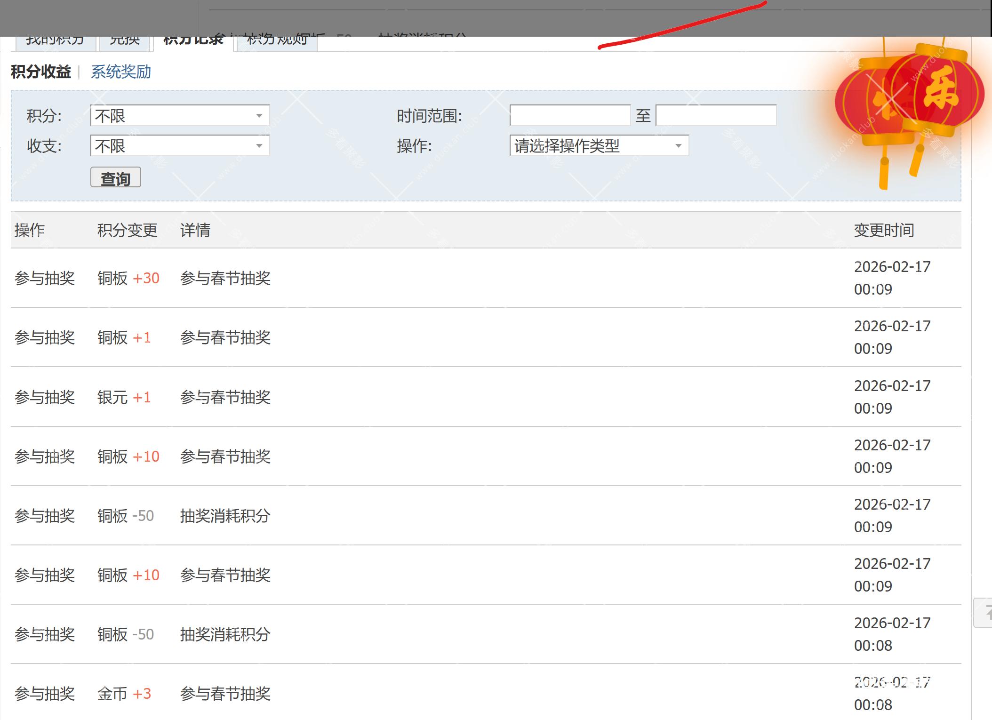992x720 pixels.
Task: Click the 变更时间 column header
Action: tap(884, 230)
